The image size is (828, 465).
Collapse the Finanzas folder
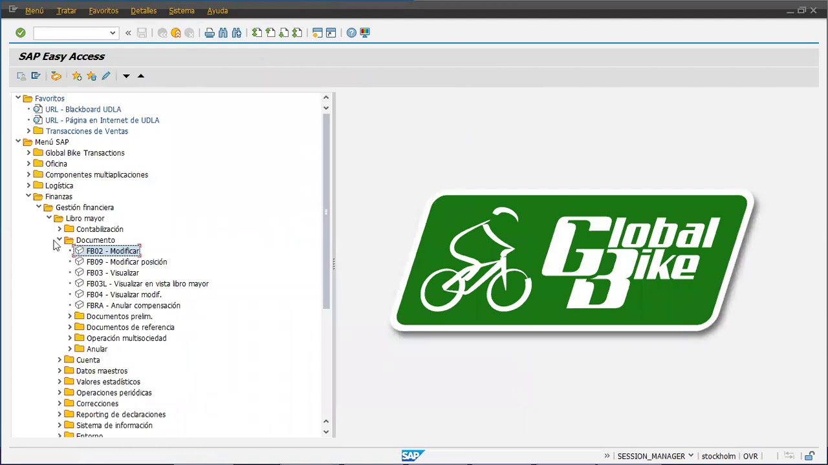coord(28,196)
